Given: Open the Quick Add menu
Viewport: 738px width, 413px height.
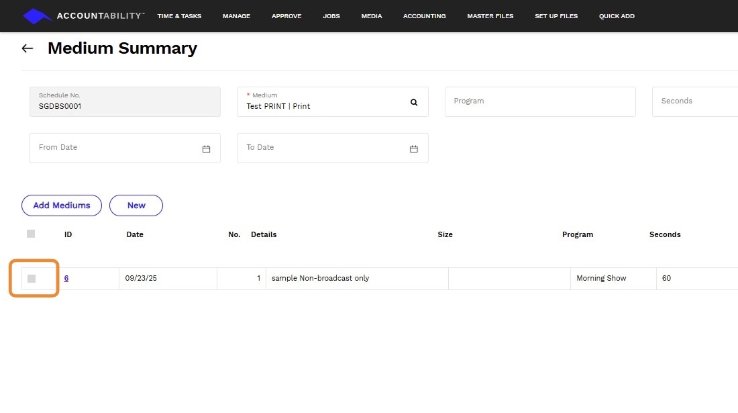Looking at the screenshot, I should click(x=617, y=16).
